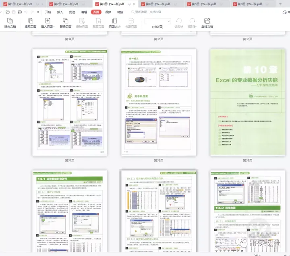Screen dimensions: 290x256
Task: Expand the quick access toolbar customize arrow
Action: 39,12
